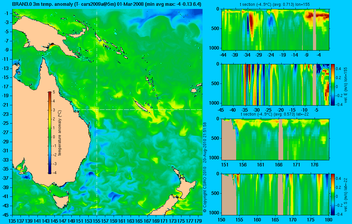Viewport: 352px width, 224px height.
Task: Click '1000' depth label on top section
Action: (x=215, y=48)
